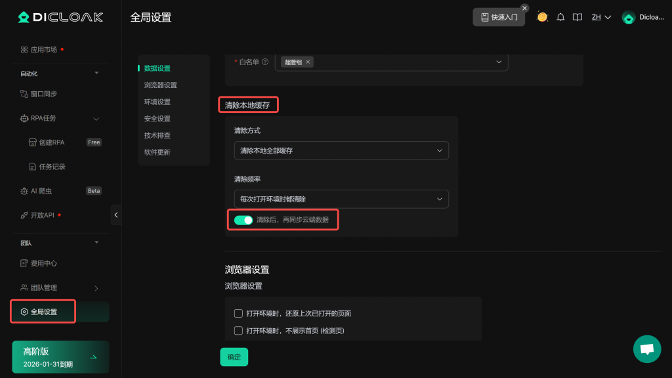Open the 清除方式 dropdown

[x=341, y=150]
